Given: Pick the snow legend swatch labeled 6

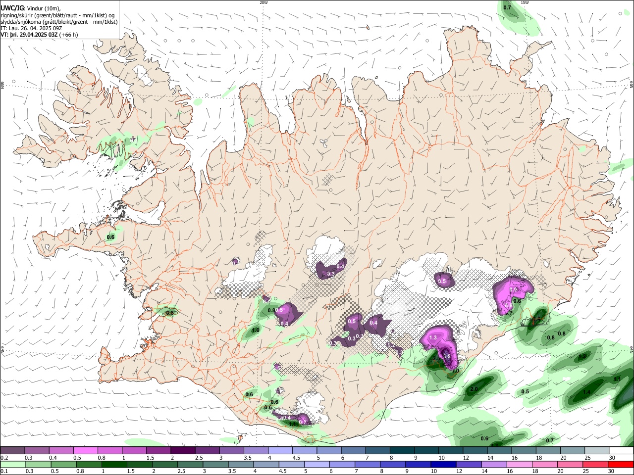Looking at the screenshot, I should tap(353, 451).
